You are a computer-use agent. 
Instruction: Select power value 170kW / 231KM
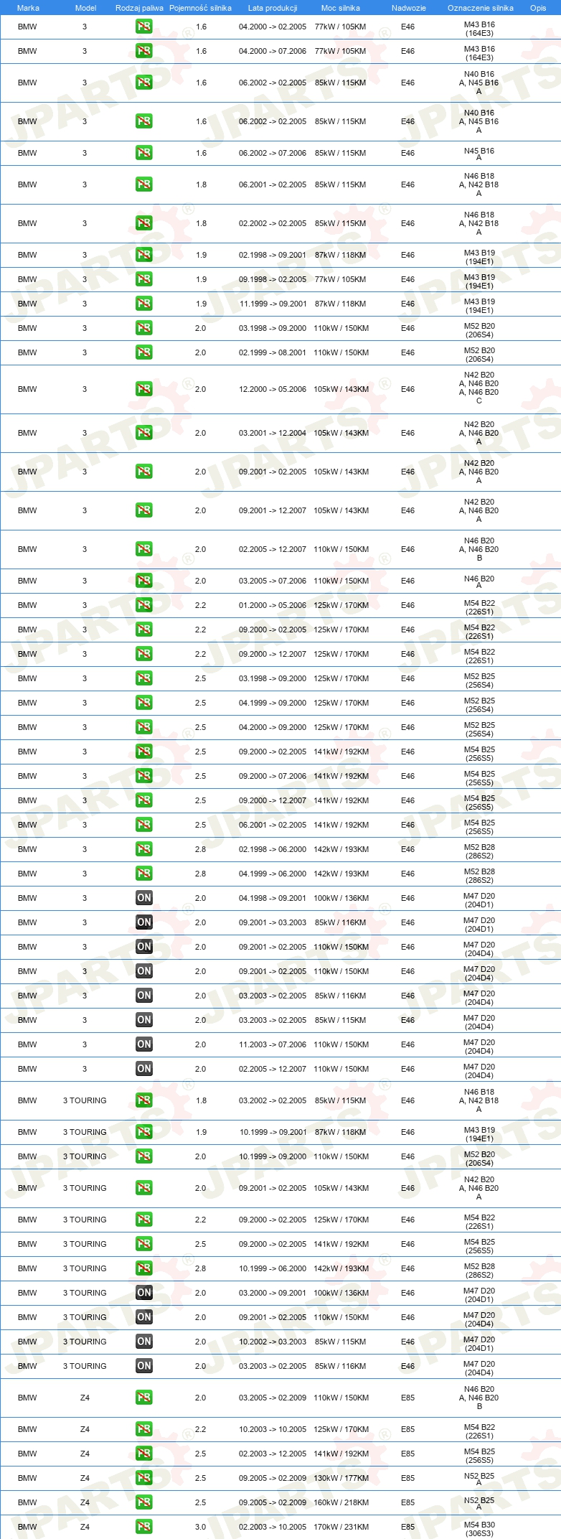pos(341,1527)
